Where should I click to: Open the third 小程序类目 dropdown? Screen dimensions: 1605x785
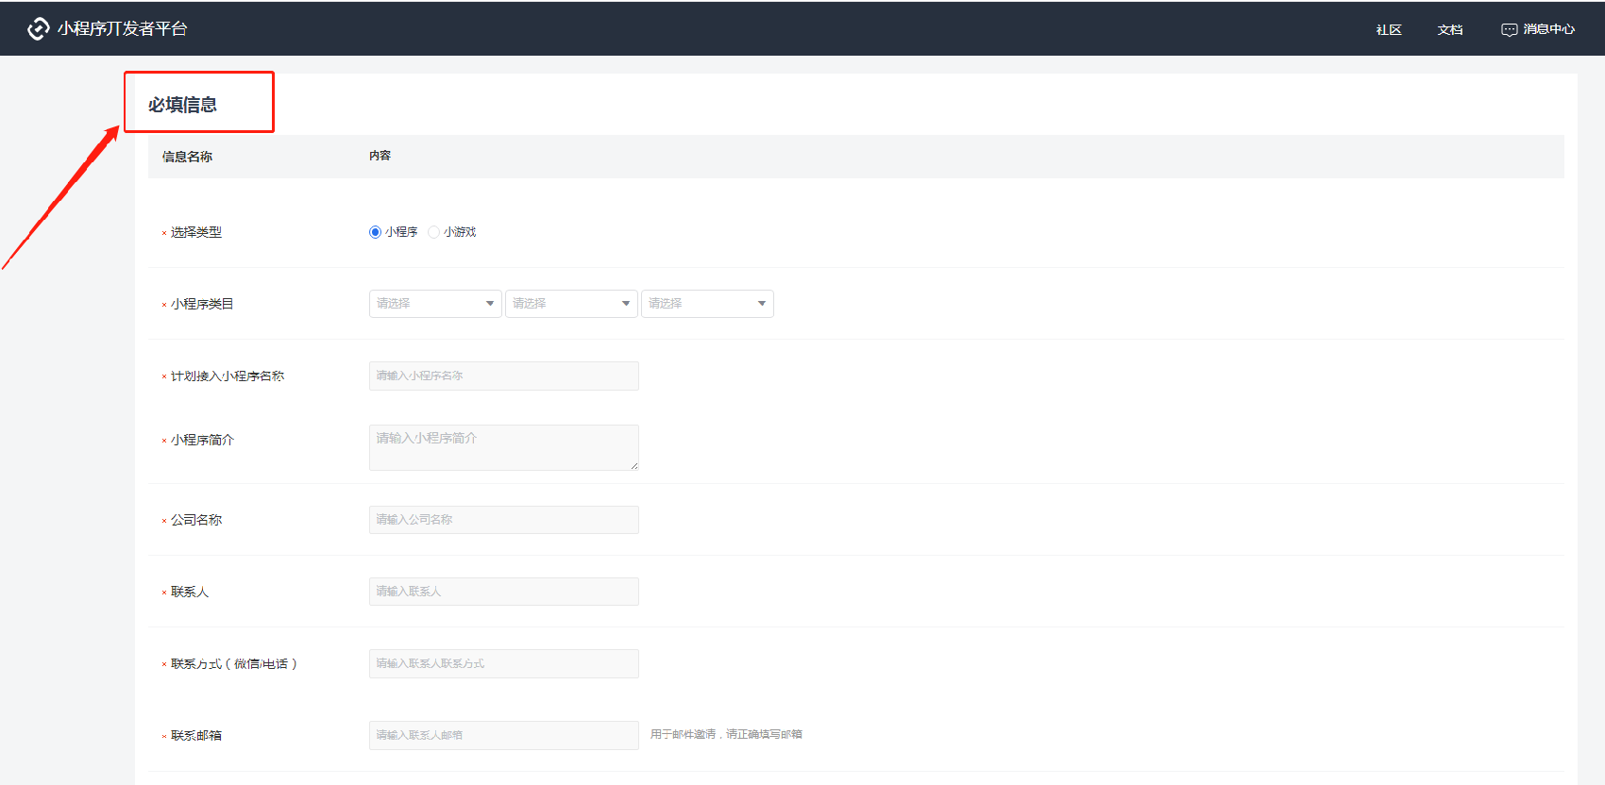(x=706, y=304)
